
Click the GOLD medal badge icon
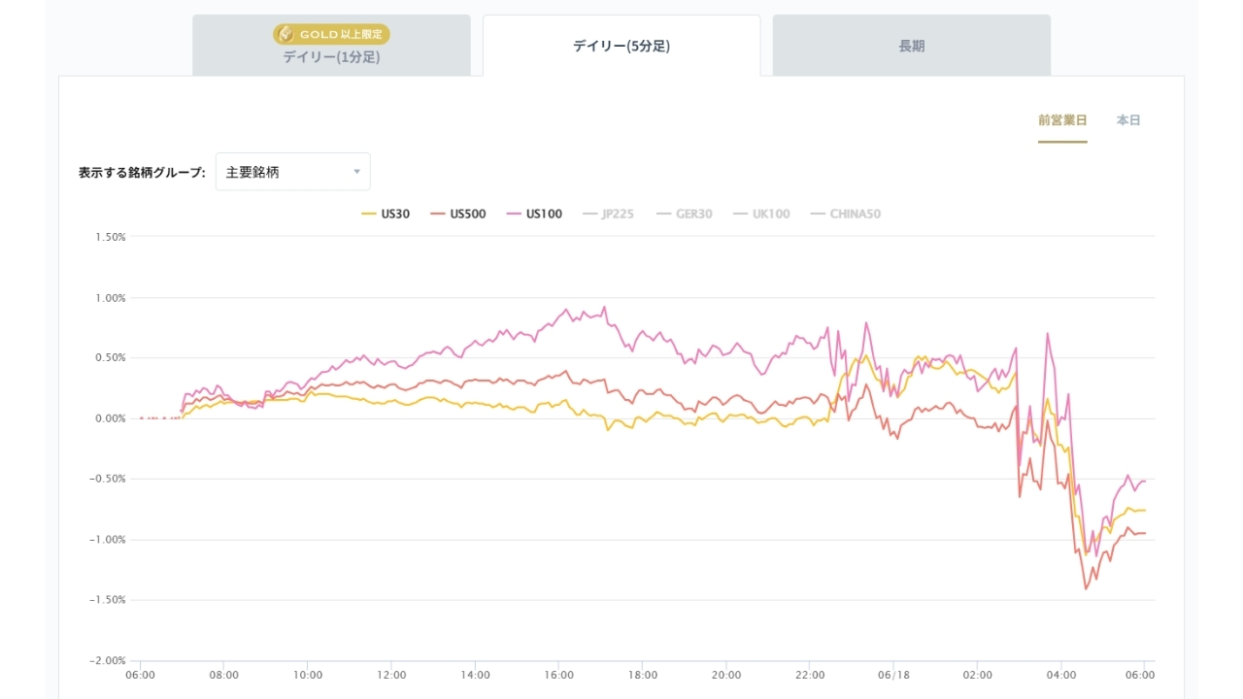click(286, 34)
